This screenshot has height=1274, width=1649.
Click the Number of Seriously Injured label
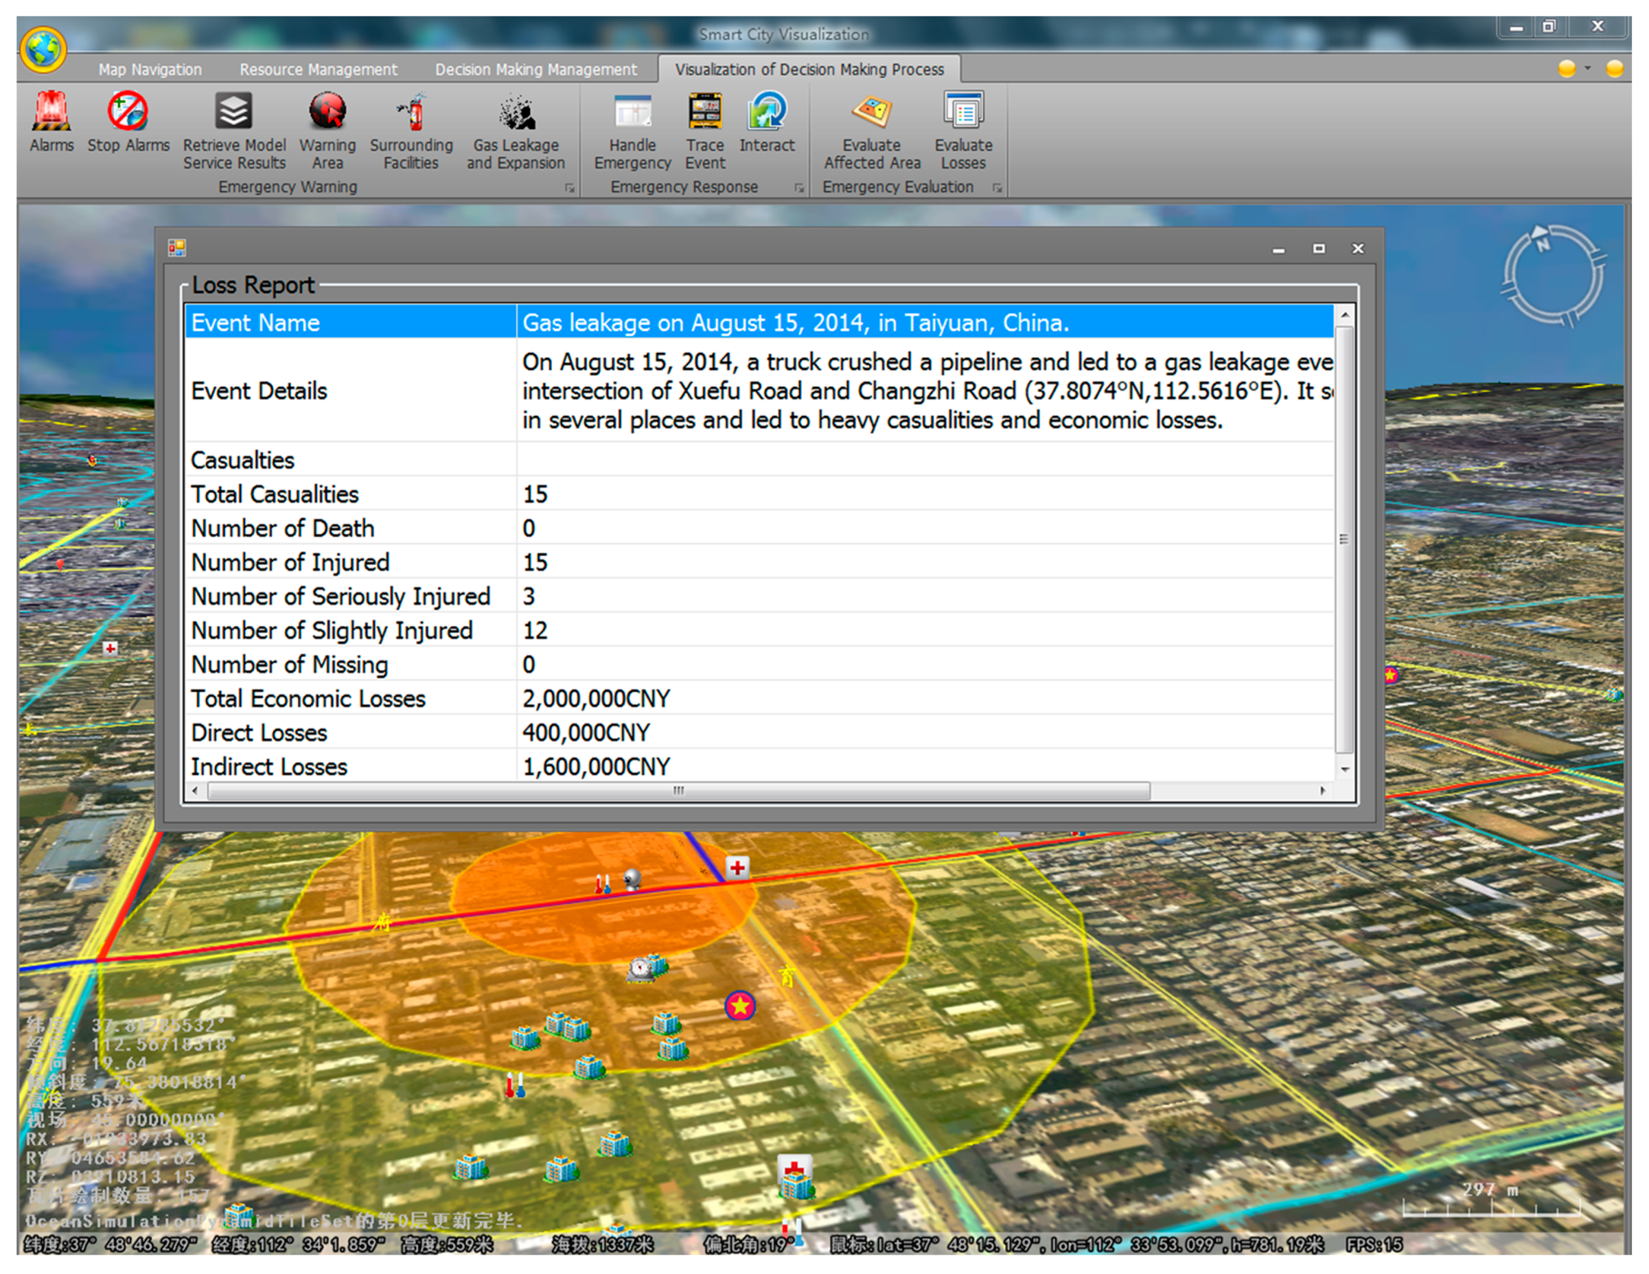(341, 596)
